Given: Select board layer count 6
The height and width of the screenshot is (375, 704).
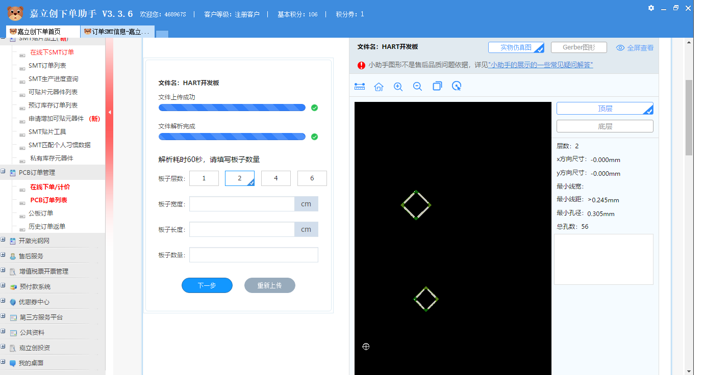Looking at the screenshot, I should coord(312,178).
